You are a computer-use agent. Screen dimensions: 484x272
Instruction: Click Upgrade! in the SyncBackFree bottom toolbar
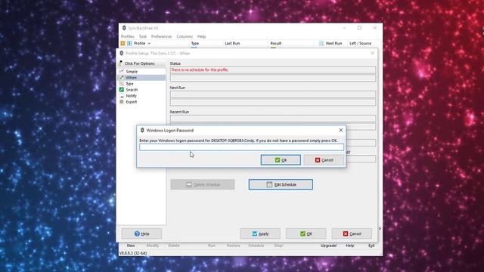tap(328, 246)
